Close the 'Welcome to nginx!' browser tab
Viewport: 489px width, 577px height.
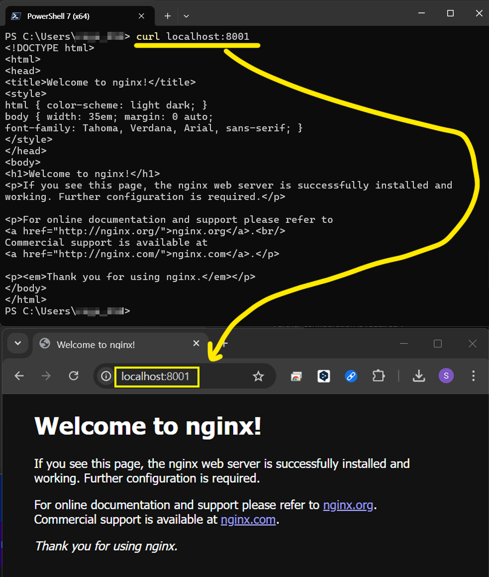click(196, 343)
